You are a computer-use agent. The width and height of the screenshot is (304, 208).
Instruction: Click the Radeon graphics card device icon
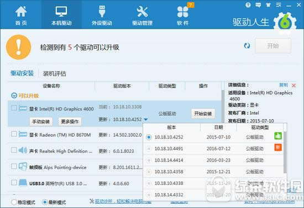click(x=23, y=134)
